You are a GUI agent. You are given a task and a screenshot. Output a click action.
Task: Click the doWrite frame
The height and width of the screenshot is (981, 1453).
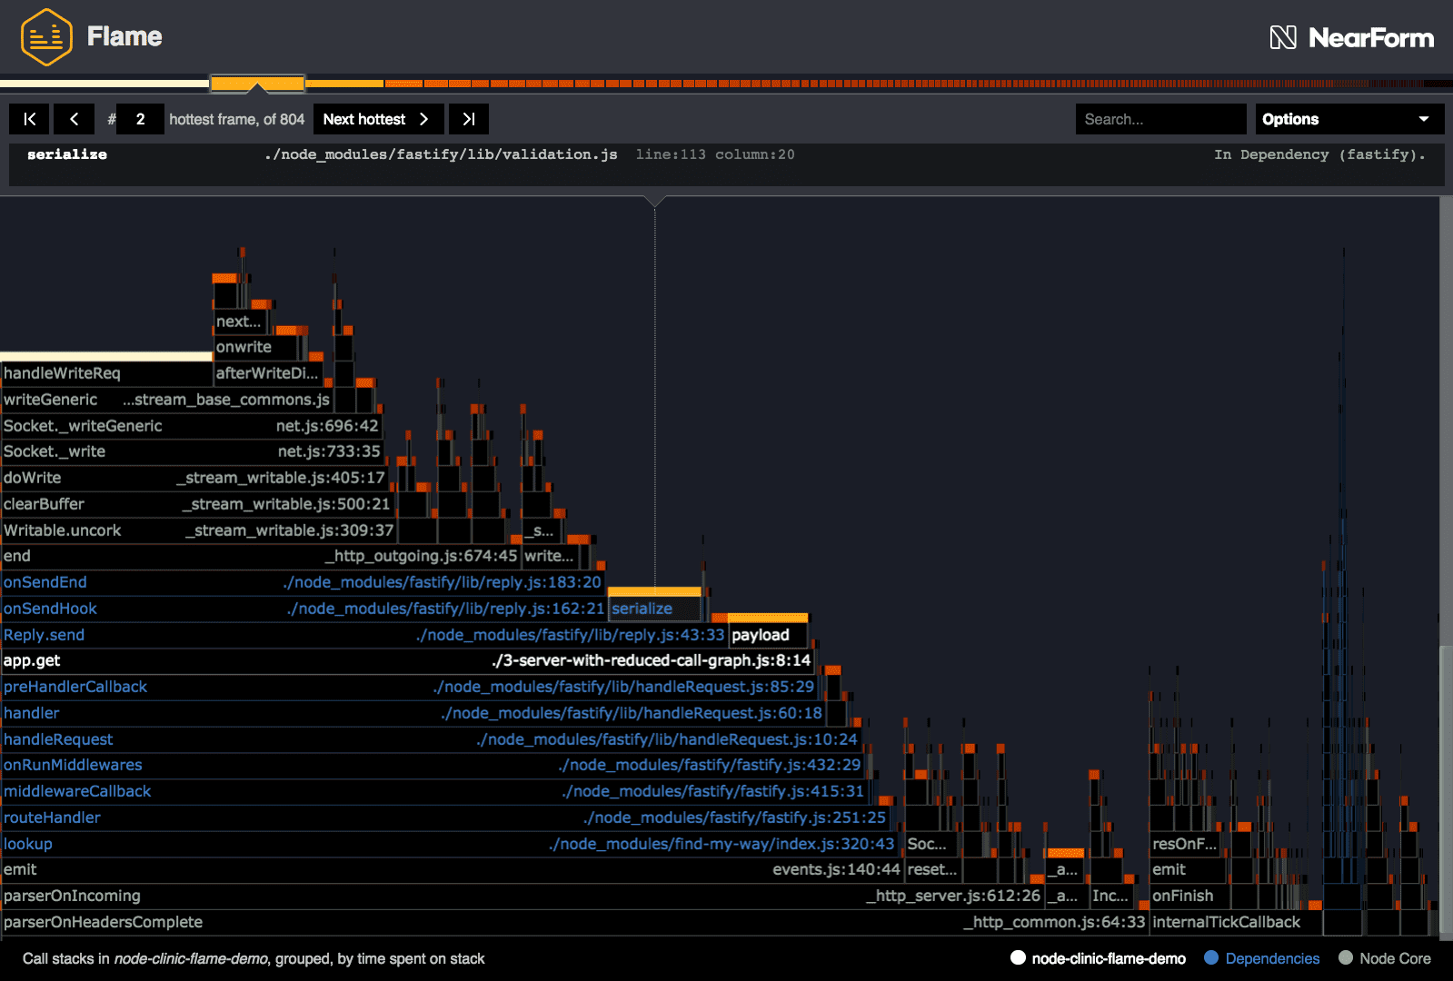pos(194,478)
